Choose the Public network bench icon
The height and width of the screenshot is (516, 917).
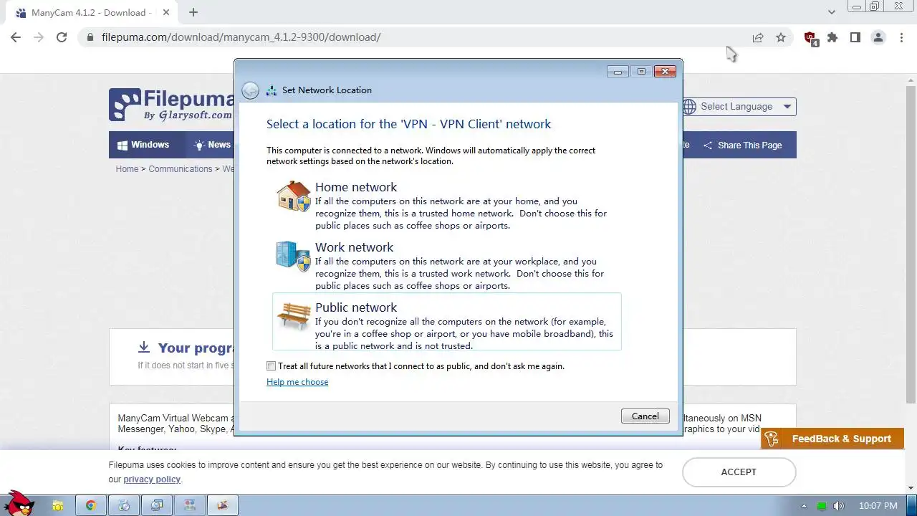[294, 316]
